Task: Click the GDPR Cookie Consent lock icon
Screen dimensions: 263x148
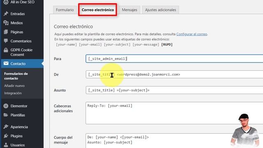Action: tap(6, 50)
